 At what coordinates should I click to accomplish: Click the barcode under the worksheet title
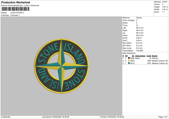15,9
